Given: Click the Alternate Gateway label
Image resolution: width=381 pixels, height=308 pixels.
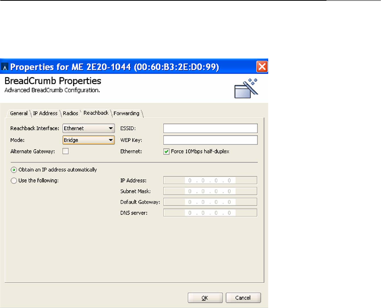Looking at the screenshot, I should [x=32, y=151].
